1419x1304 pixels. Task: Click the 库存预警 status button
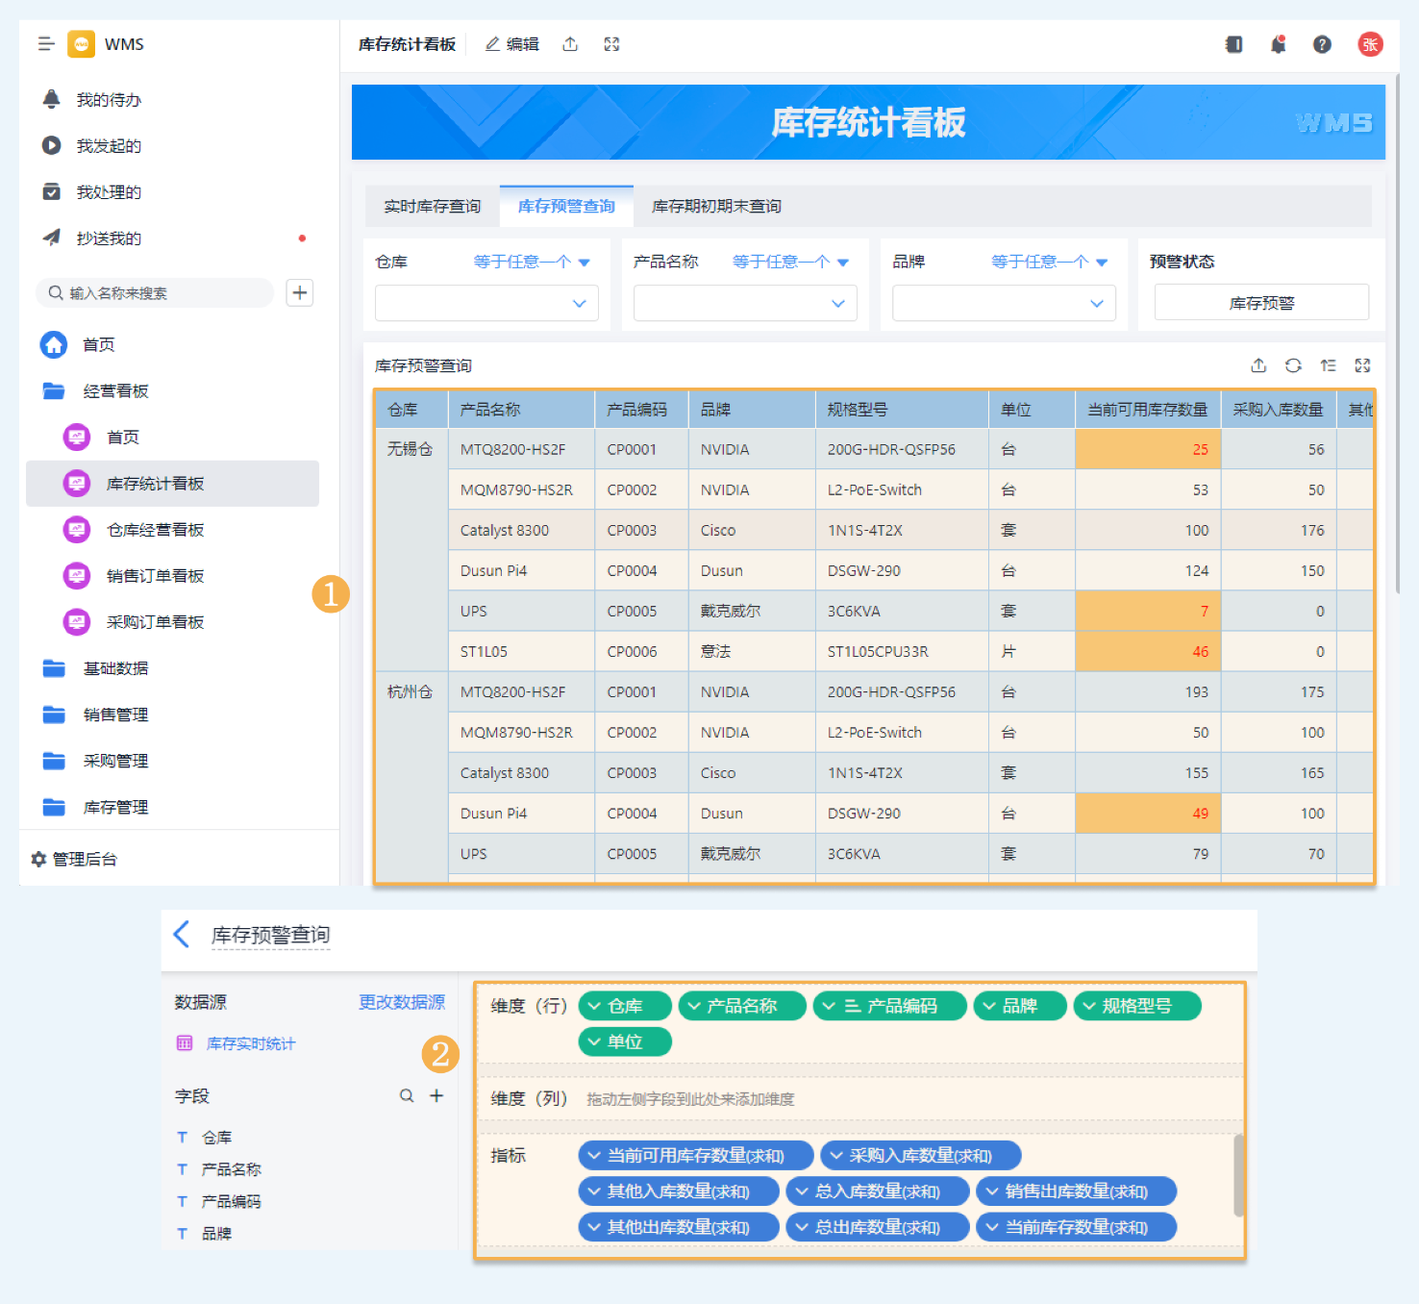[1261, 303]
